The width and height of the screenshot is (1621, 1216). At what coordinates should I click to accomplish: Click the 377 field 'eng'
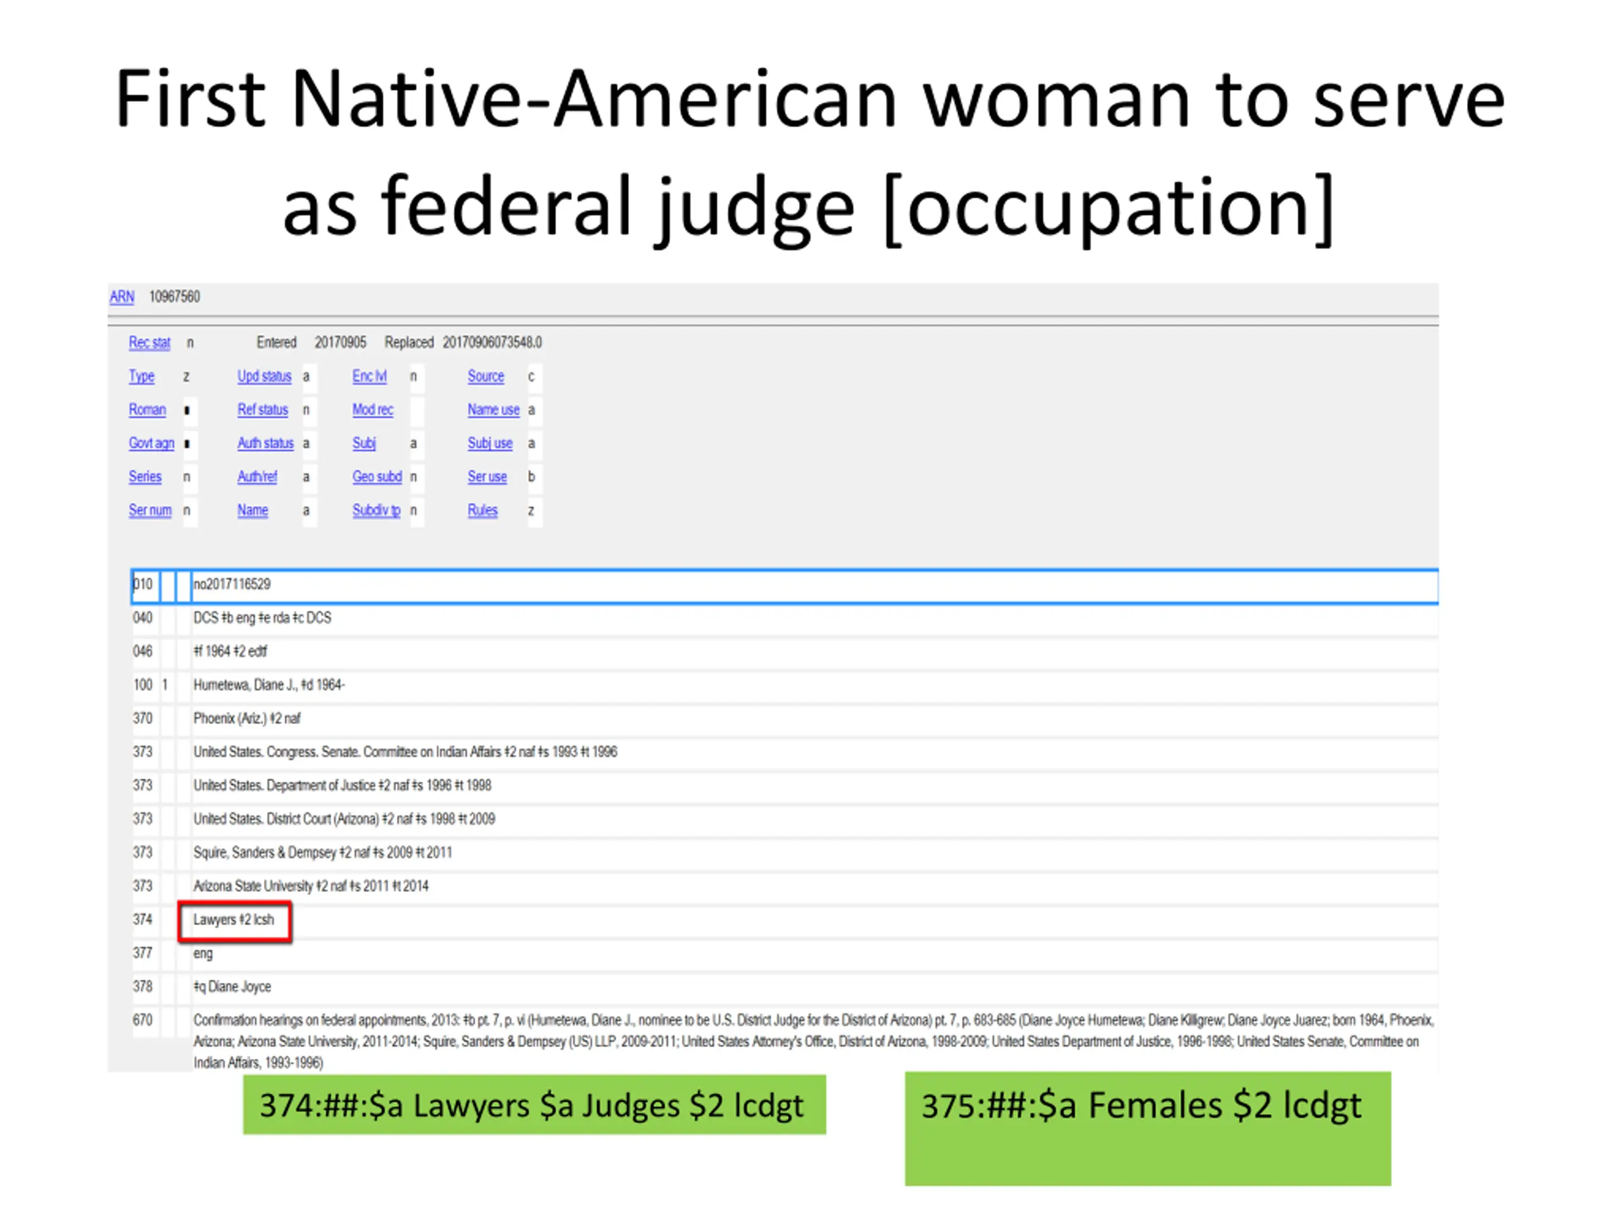pyautogui.click(x=814, y=954)
